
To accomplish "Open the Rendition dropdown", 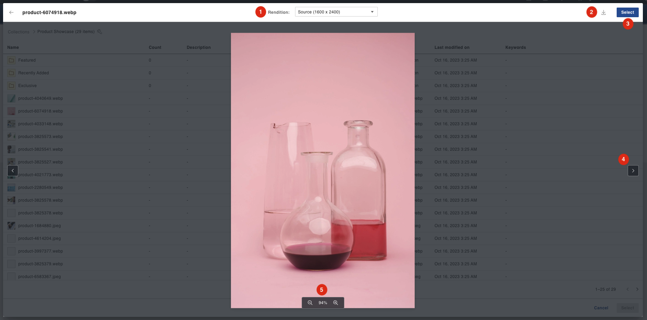I will tap(336, 12).
